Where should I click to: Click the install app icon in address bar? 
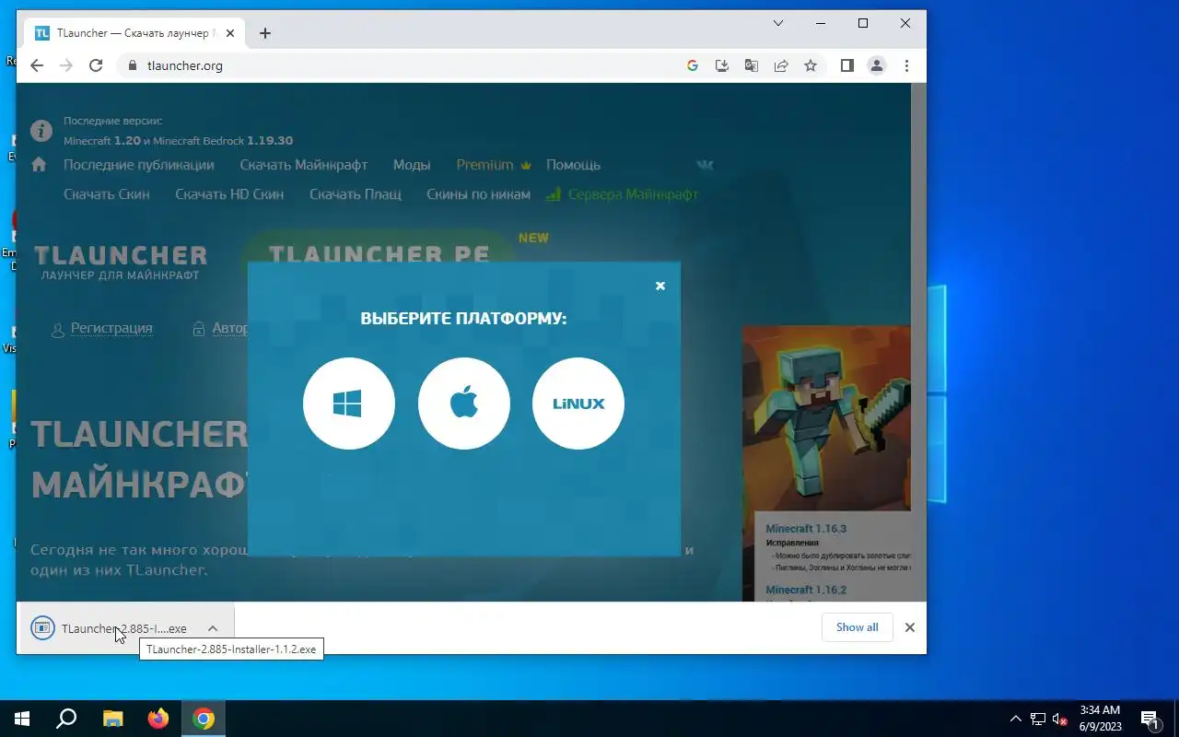click(x=722, y=65)
